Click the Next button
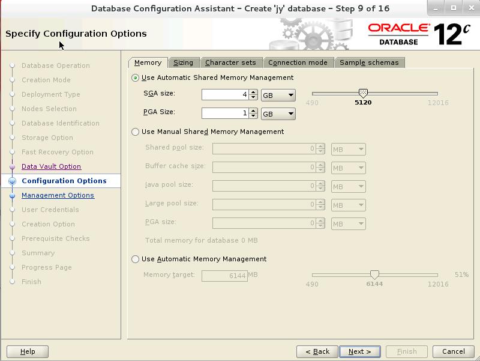 pyautogui.click(x=359, y=351)
